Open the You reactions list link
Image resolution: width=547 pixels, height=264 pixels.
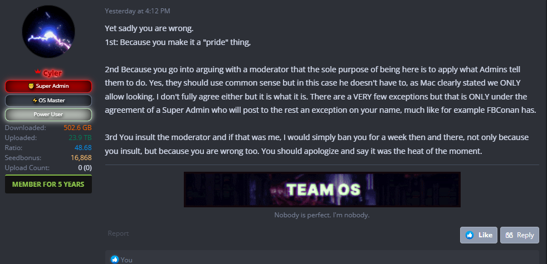127,260
